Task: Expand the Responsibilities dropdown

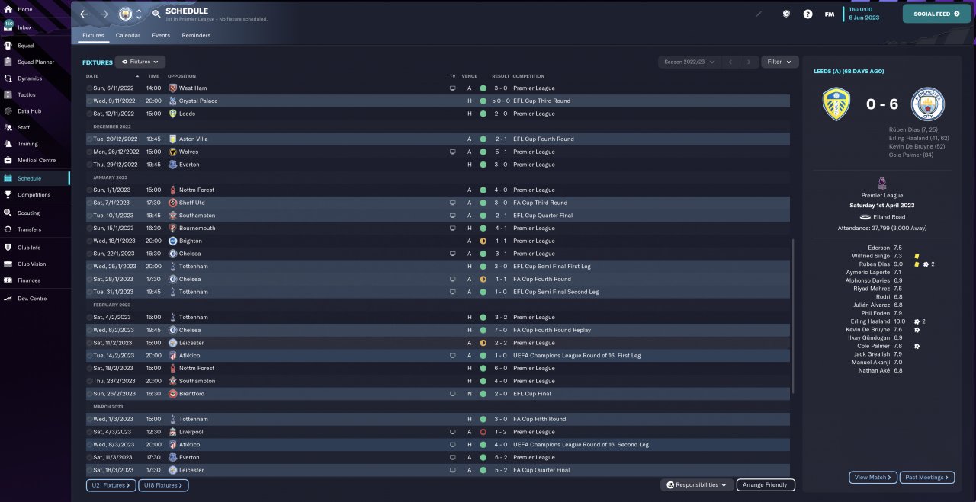Action: [697, 484]
